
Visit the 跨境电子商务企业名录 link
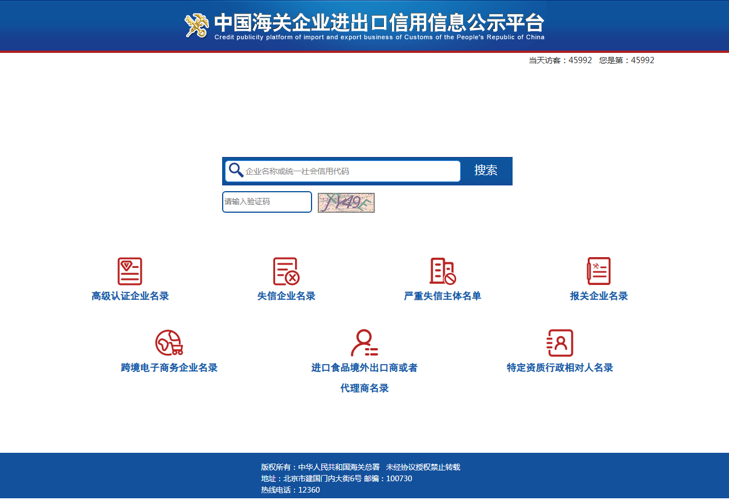pyautogui.click(x=169, y=368)
